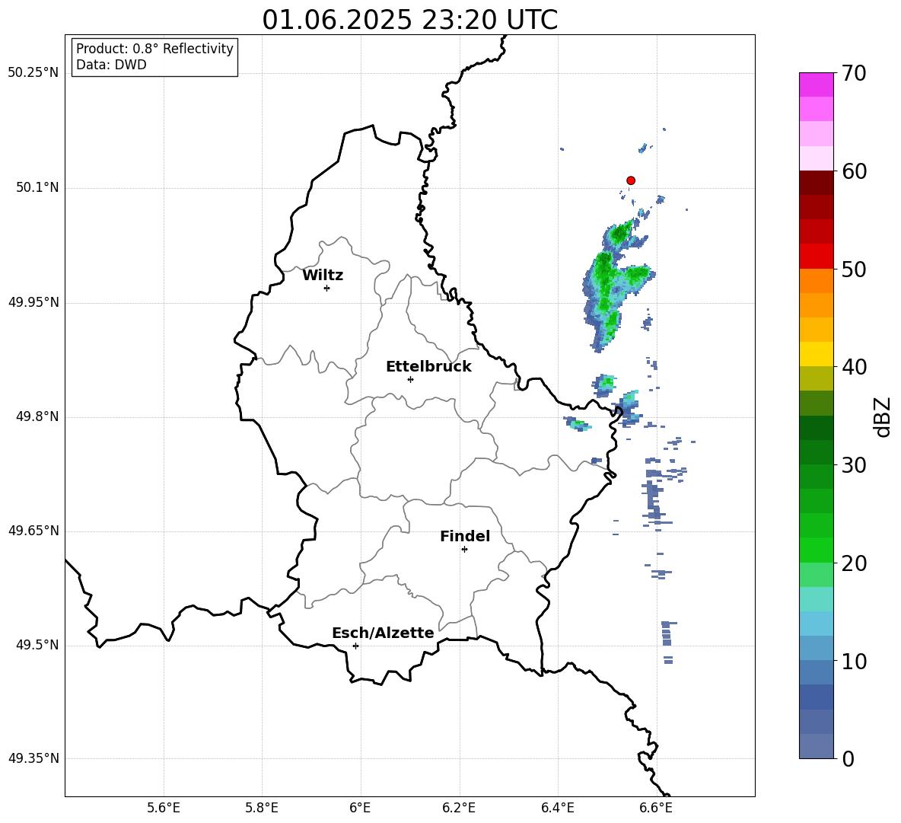Click the 50 value on the colorbar

854,269
